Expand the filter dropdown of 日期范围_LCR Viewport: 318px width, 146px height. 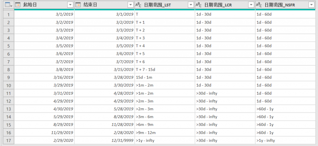pyautogui.click(x=251, y=5)
